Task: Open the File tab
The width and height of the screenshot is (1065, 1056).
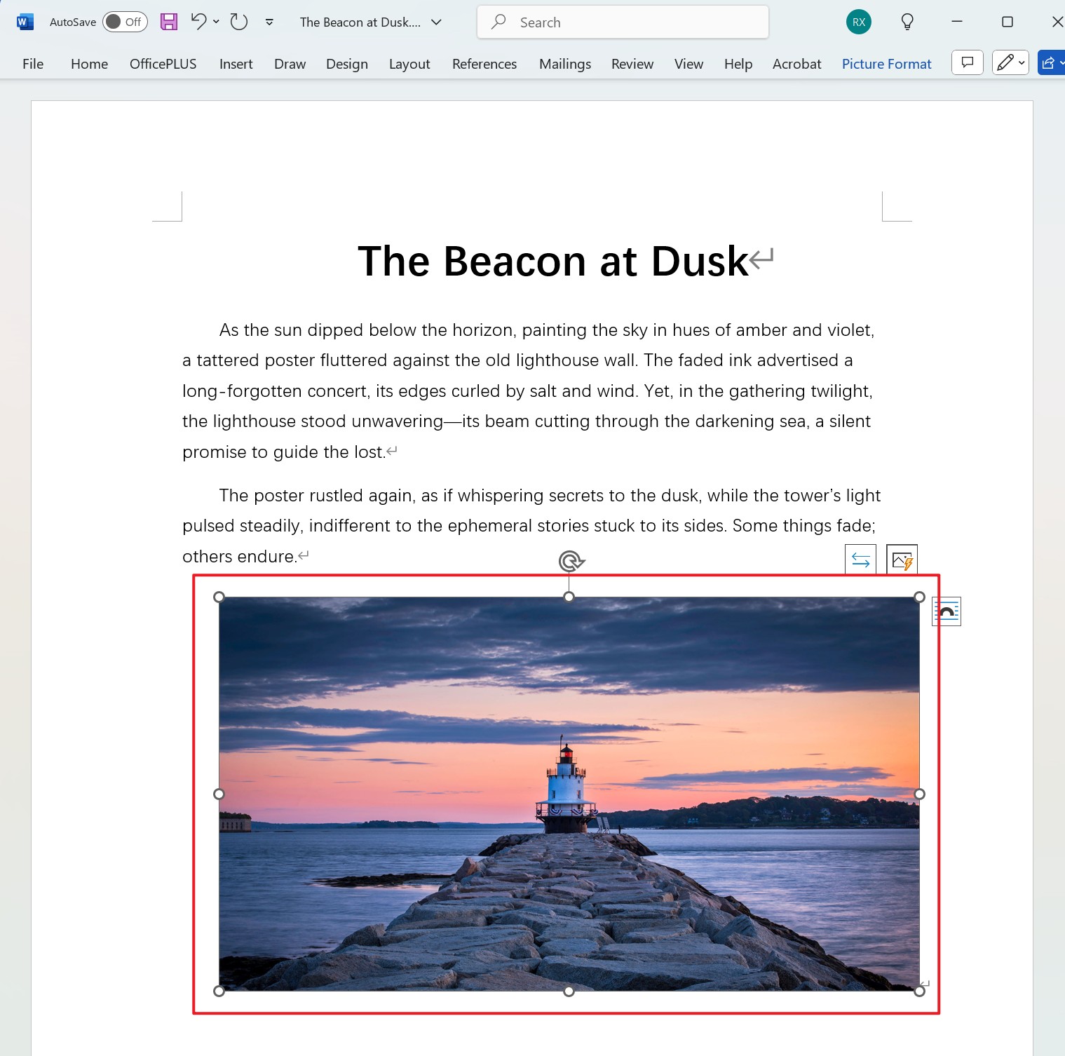Action: point(33,64)
